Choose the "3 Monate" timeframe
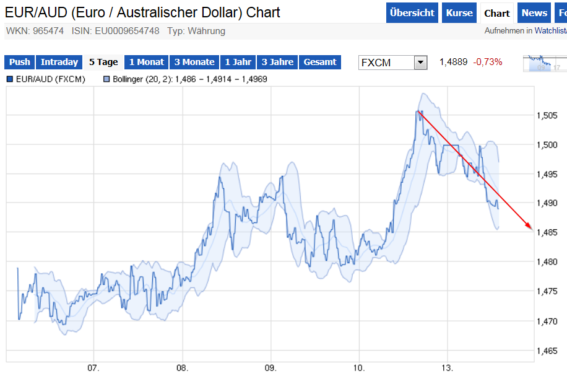Viewport: 567px width, 376px height. (x=194, y=62)
